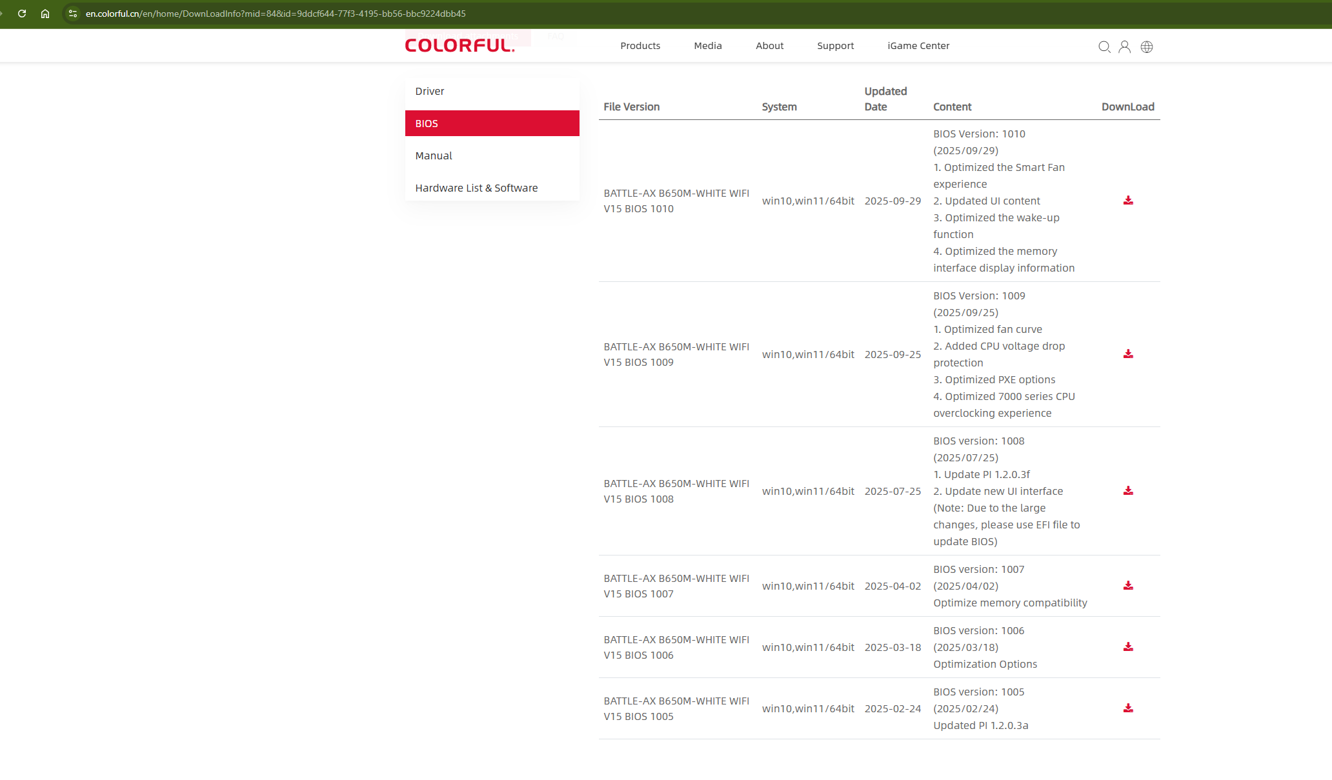Click "Optimize memory compatibility" note
The height and width of the screenshot is (780, 1332).
[1010, 603]
